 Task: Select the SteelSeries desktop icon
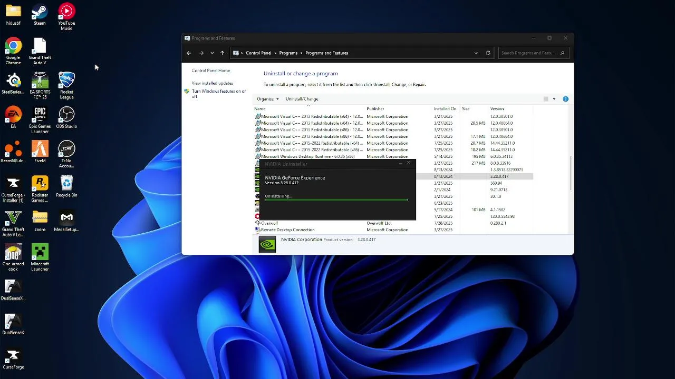(13, 84)
